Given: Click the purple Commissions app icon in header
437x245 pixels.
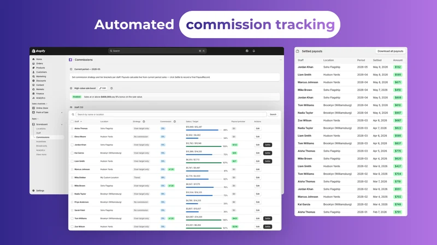Looking at the screenshot, I should 70,60.
